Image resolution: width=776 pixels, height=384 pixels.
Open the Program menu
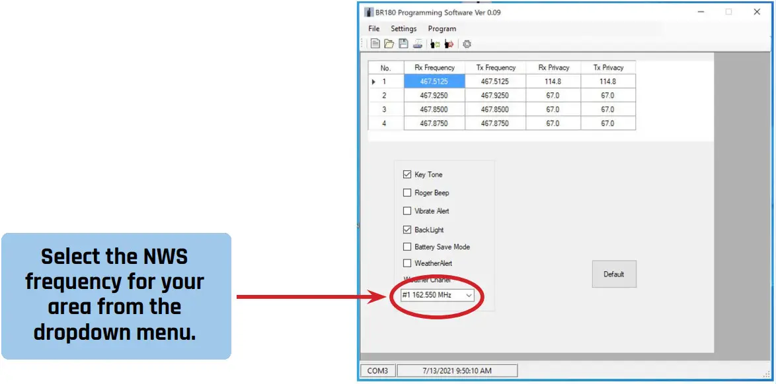[442, 28]
